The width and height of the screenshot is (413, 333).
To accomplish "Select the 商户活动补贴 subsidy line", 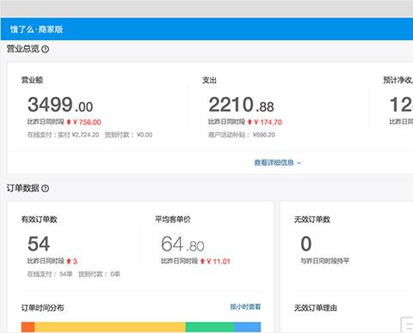I will click(x=242, y=135).
